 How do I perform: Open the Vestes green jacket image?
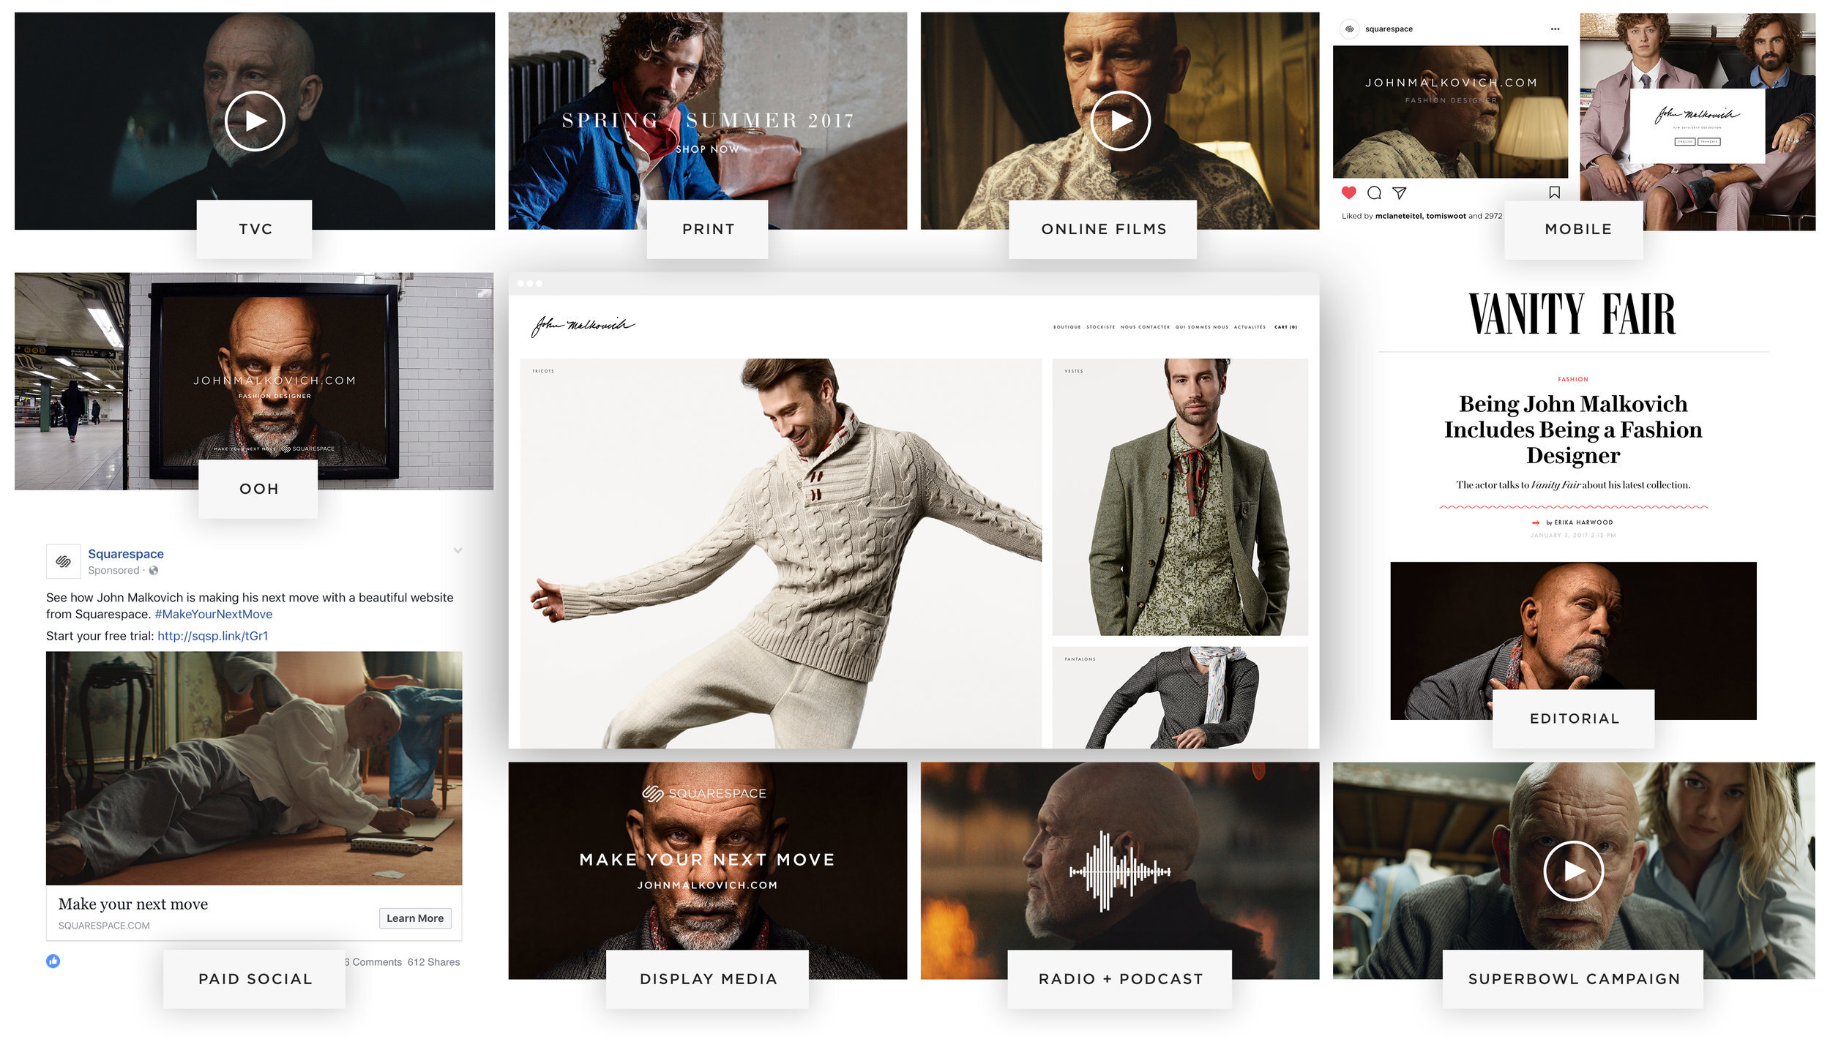tap(1180, 497)
